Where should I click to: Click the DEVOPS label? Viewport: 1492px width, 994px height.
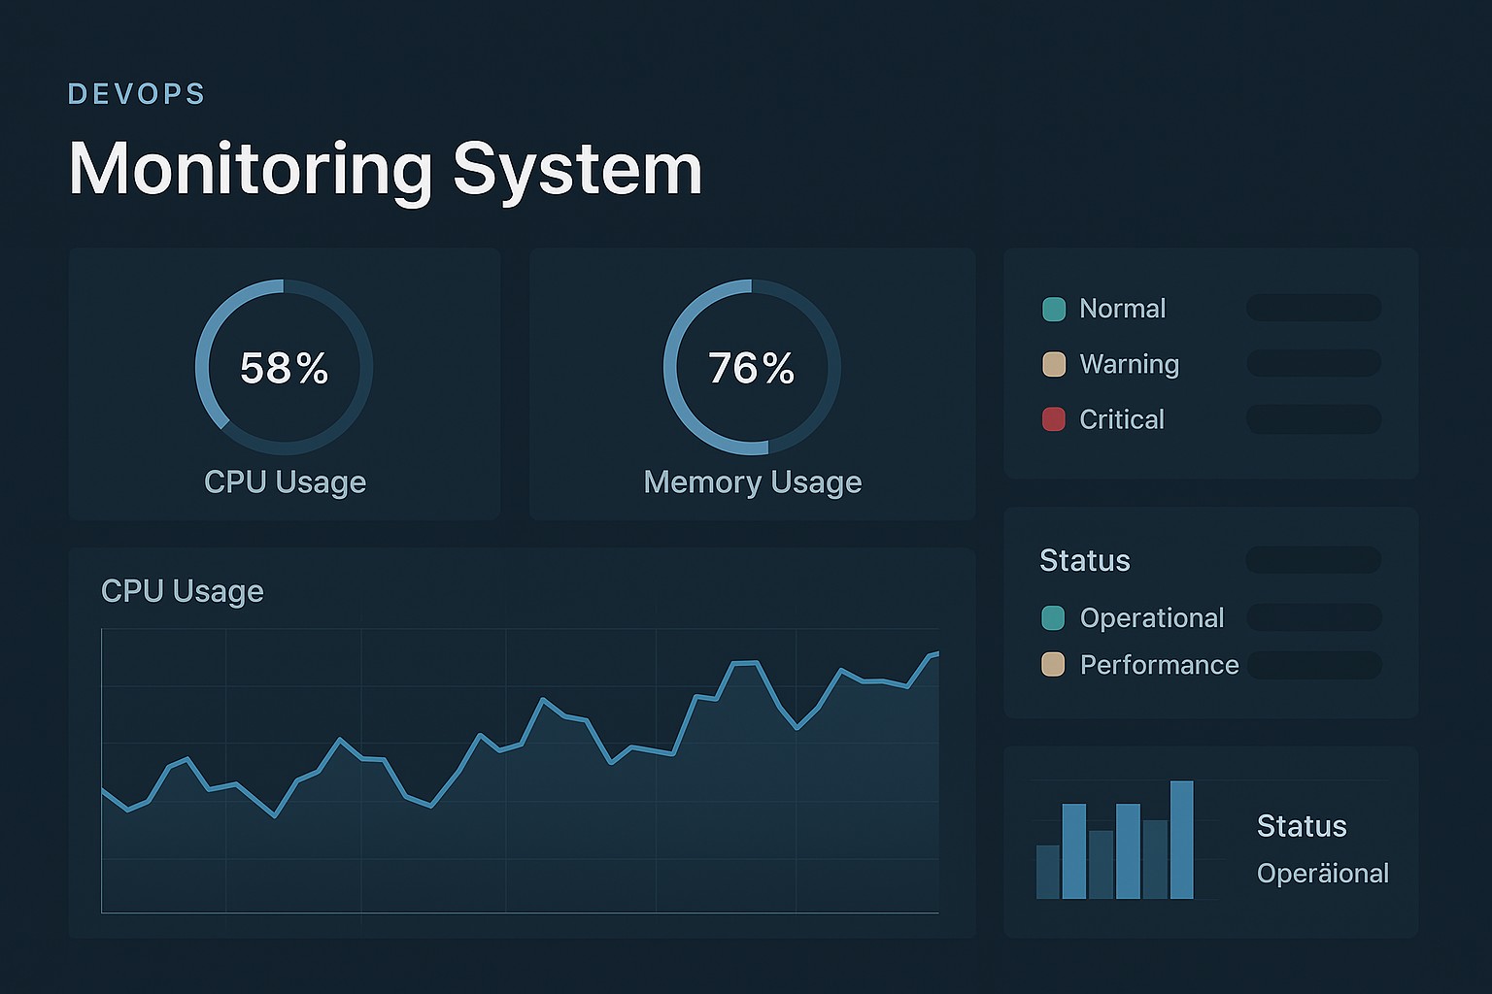click(x=137, y=93)
